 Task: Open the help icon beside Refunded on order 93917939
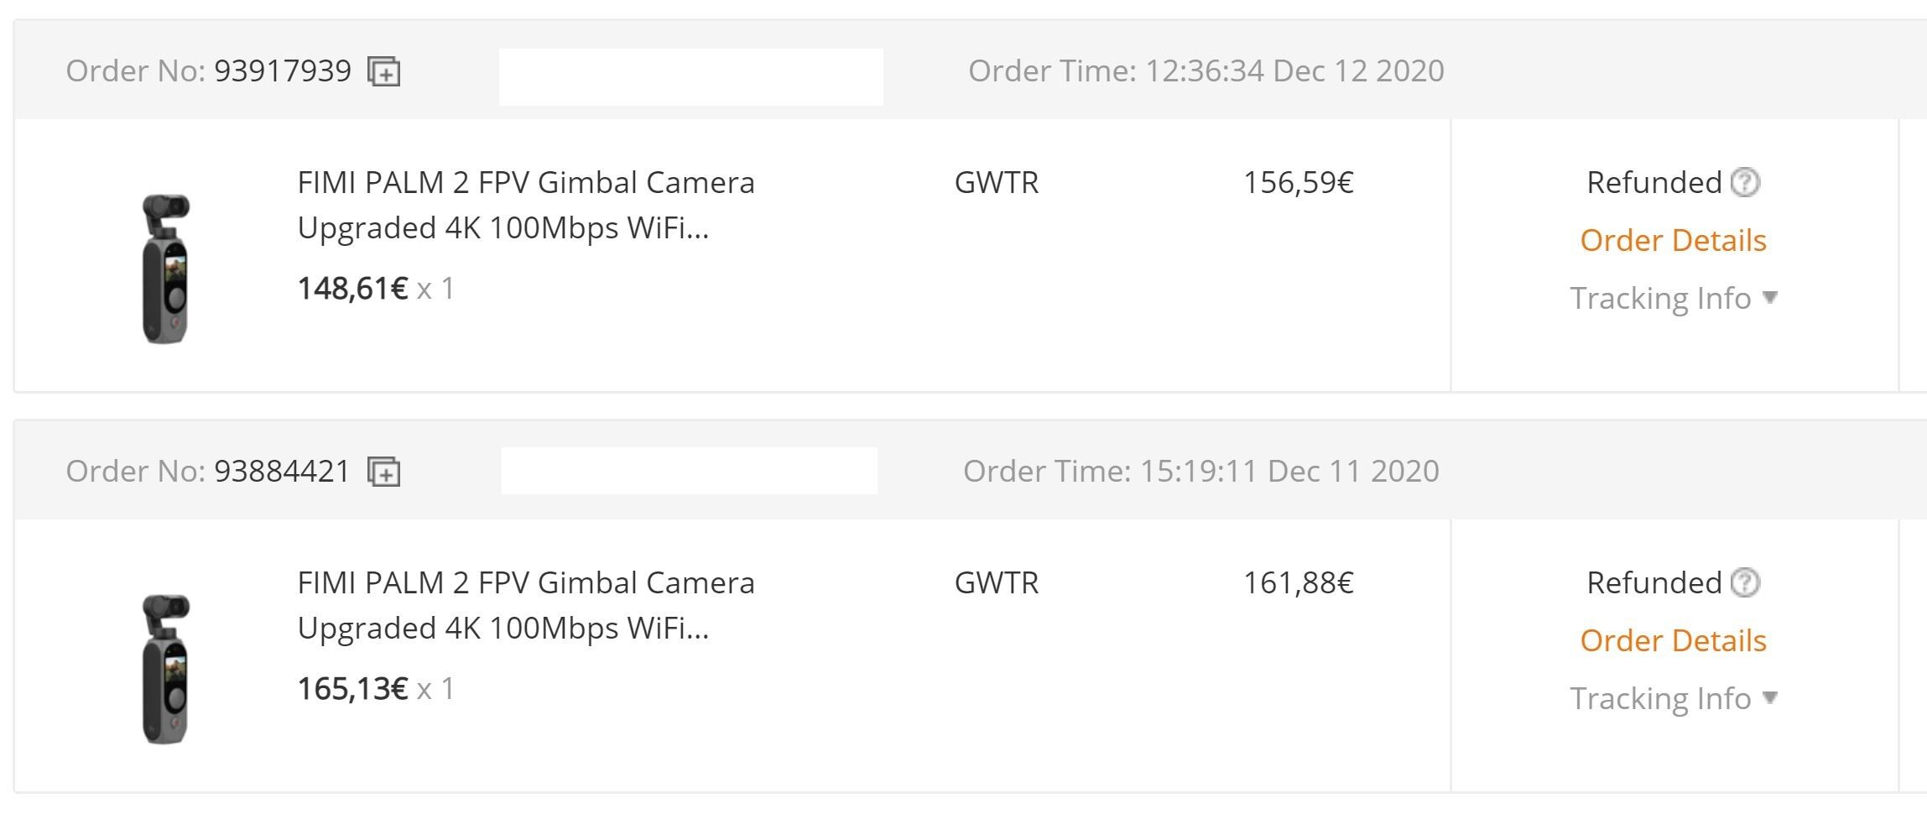[1746, 182]
